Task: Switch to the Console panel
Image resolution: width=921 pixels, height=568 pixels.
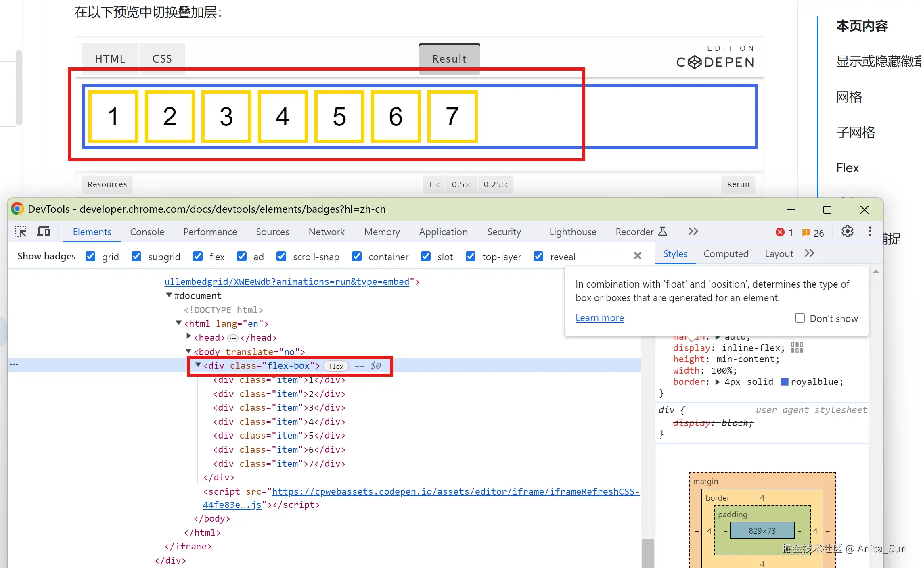Action: pos(147,232)
